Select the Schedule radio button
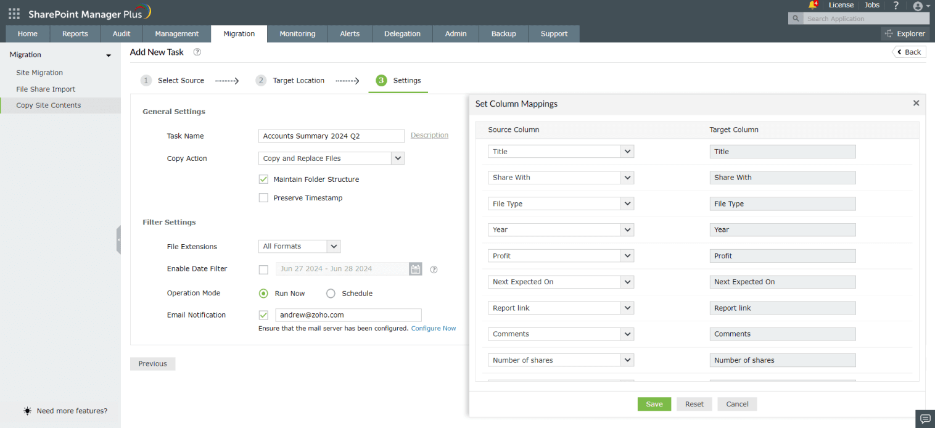Image resolution: width=935 pixels, height=428 pixels. tap(331, 294)
